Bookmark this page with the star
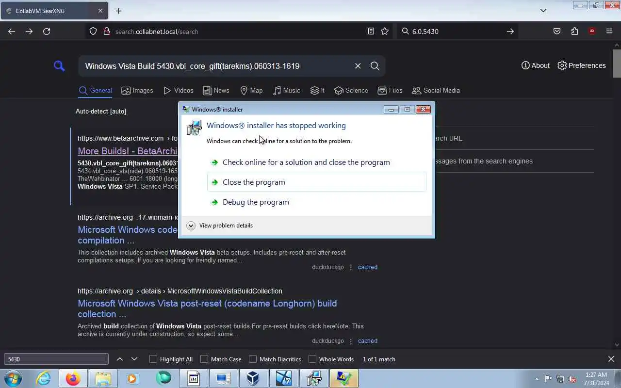 coord(385,31)
